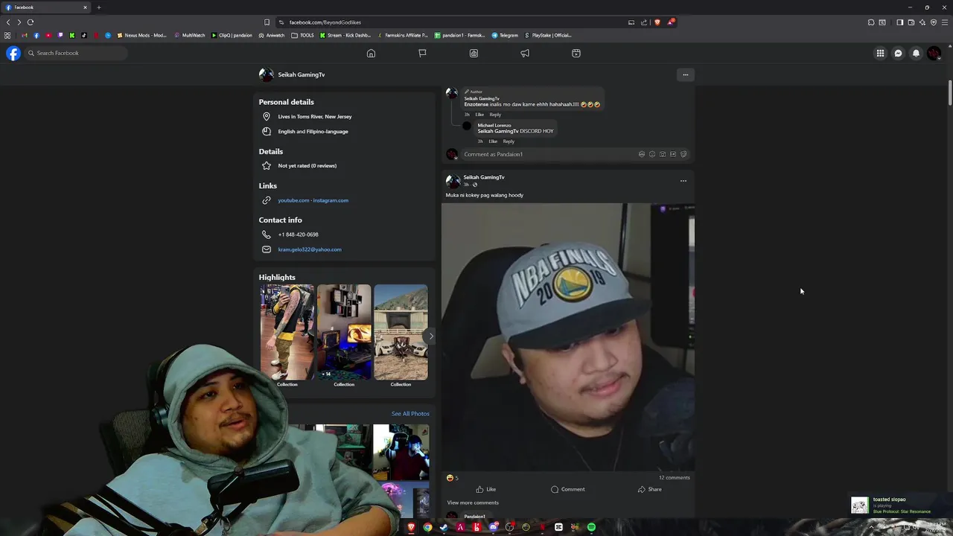The image size is (953, 536).
Task: Open the Notifications bell icon
Action: click(916, 53)
